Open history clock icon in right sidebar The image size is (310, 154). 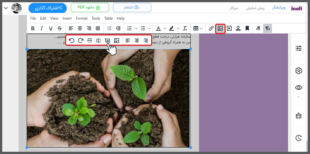coord(299,138)
